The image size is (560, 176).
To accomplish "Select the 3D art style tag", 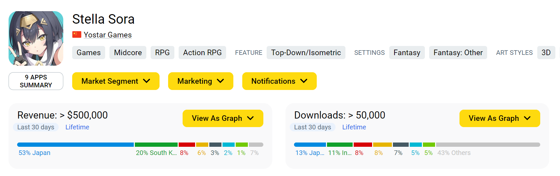I will point(546,53).
